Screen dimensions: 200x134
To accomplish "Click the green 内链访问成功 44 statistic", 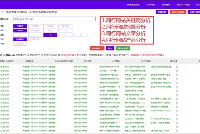I will [52, 55].
